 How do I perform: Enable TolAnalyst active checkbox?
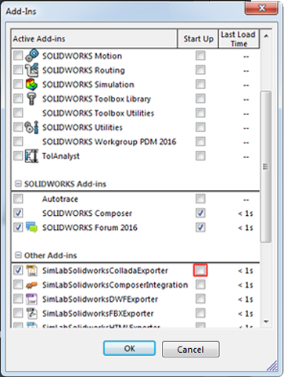coord(18,156)
